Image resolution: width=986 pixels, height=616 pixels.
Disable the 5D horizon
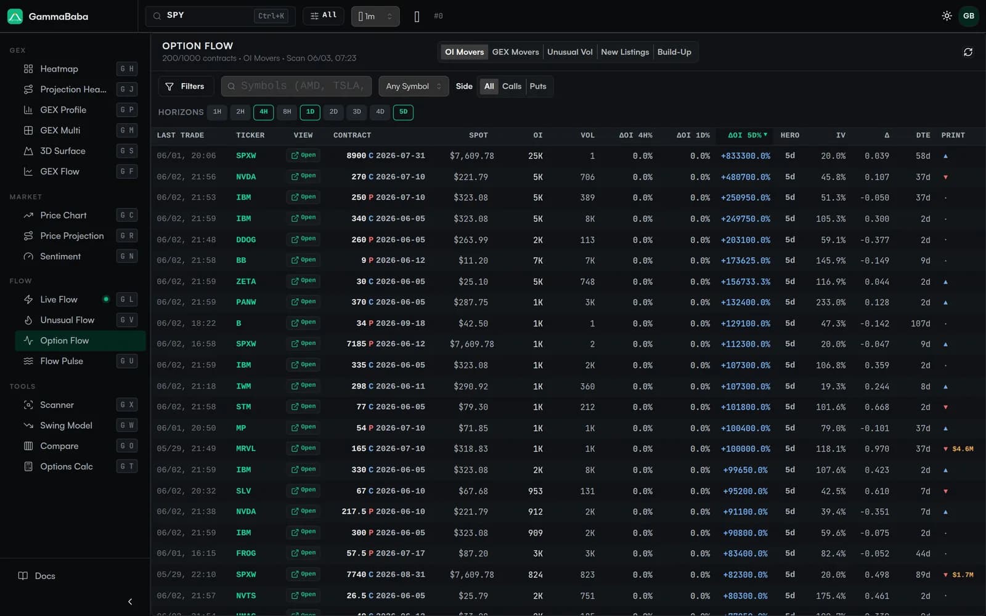[404, 112]
